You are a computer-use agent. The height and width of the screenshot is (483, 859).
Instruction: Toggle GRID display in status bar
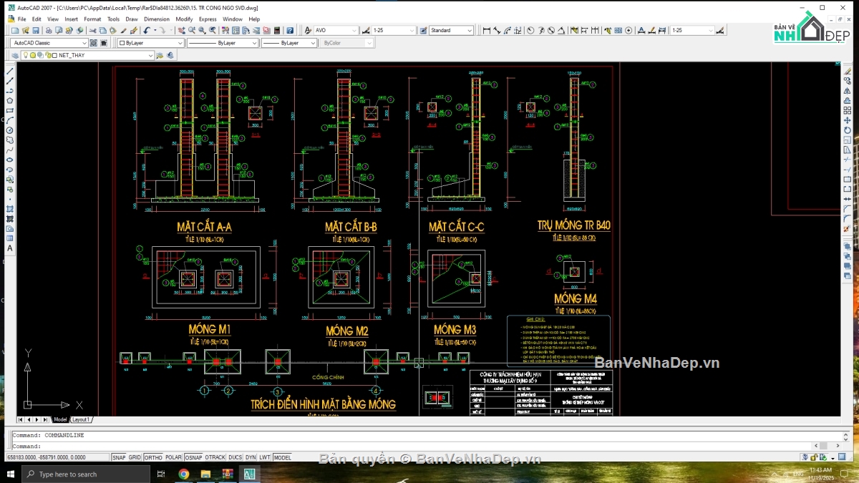point(135,457)
